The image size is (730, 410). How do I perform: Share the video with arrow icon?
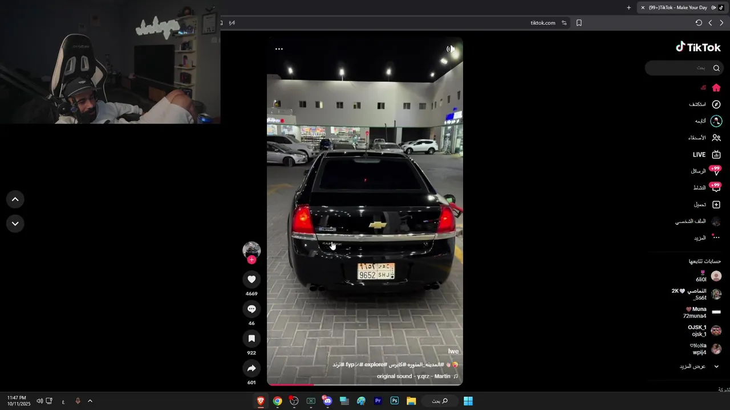point(252,368)
